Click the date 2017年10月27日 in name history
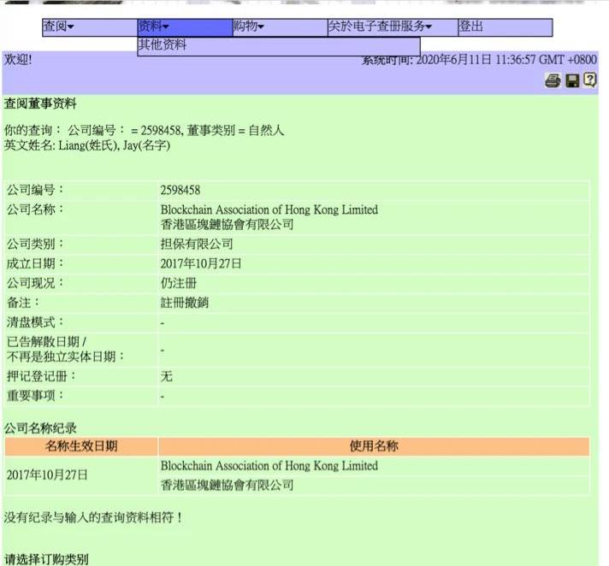The image size is (609, 566). [47, 475]
